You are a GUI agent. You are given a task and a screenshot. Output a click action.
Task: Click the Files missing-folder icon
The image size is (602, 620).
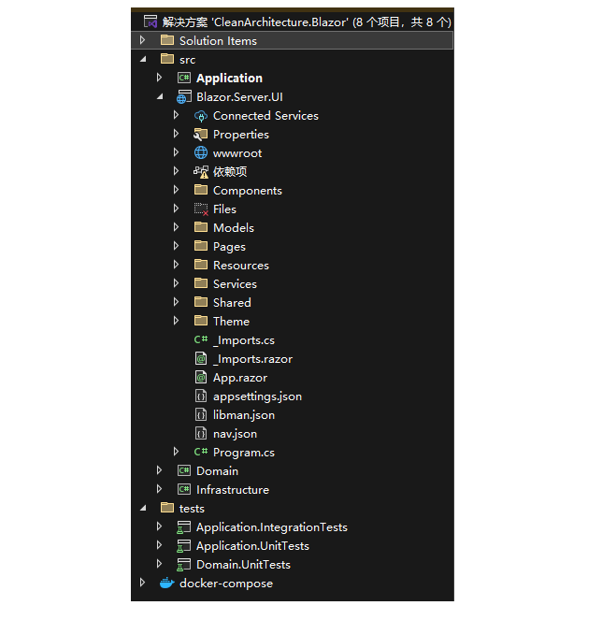[201, 209]
